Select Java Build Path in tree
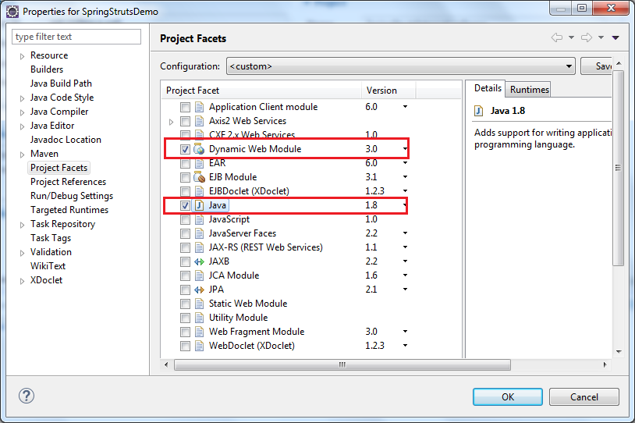635x423 pixels. coord(61,84)
